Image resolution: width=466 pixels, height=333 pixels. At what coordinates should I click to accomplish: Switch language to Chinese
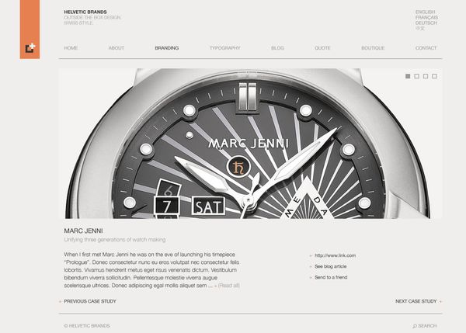click(x=420, y=29)
